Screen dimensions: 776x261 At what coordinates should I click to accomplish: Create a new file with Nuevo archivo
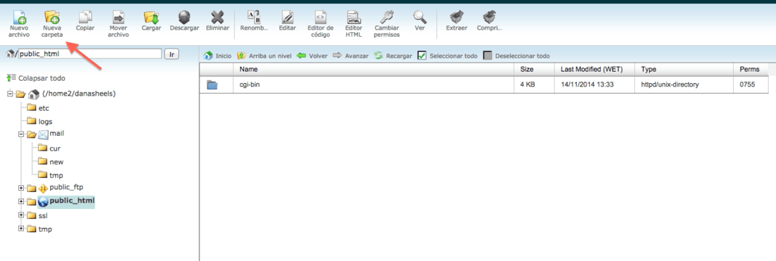pos(19,24)
